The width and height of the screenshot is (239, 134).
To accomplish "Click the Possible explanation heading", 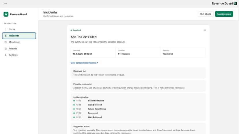I will coord(83,84).
